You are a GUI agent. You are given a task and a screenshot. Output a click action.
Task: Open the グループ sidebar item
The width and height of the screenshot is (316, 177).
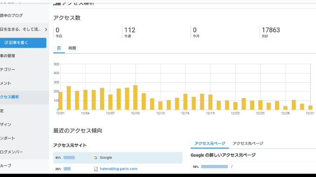pos(6,166)
